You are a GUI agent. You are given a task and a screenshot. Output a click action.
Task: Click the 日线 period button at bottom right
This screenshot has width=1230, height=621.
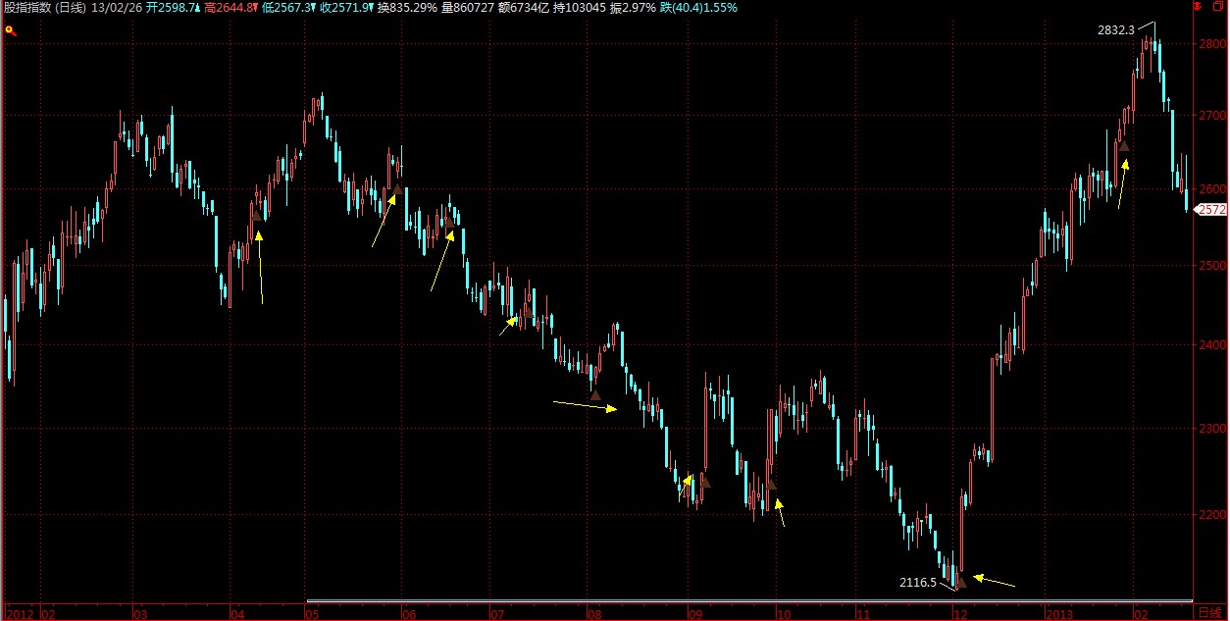tap(1211, 612)
